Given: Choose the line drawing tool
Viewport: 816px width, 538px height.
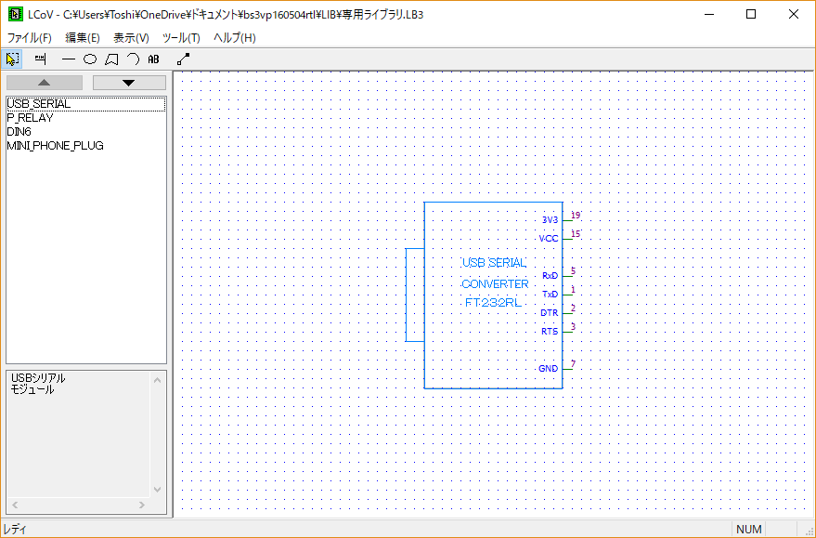Looking at the screenshot, I should click(x=67, y=59).
